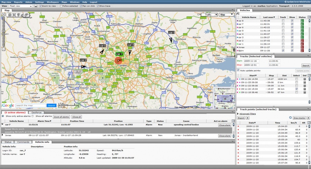The height and width of the screenshot is (169, 311).
Task: Click the refresh icon beside Draw tracks
Action: [x=290, y=118]
